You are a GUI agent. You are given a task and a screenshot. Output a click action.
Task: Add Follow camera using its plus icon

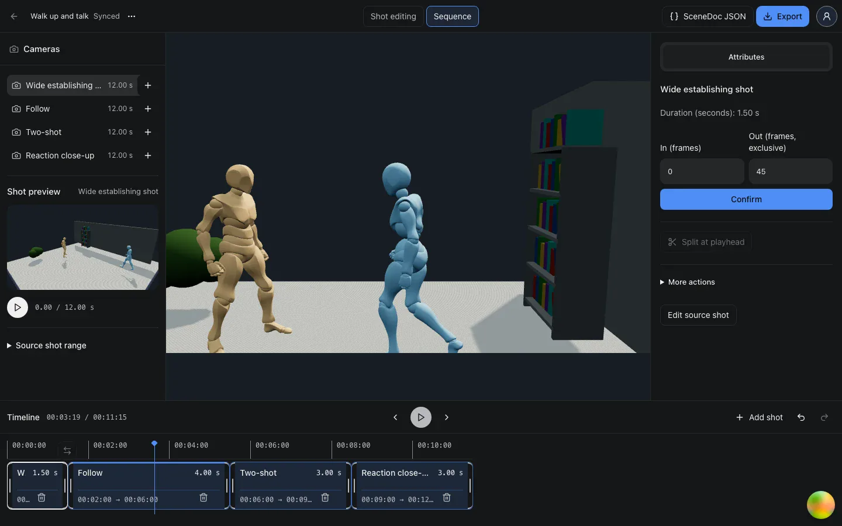click(148, 109)
